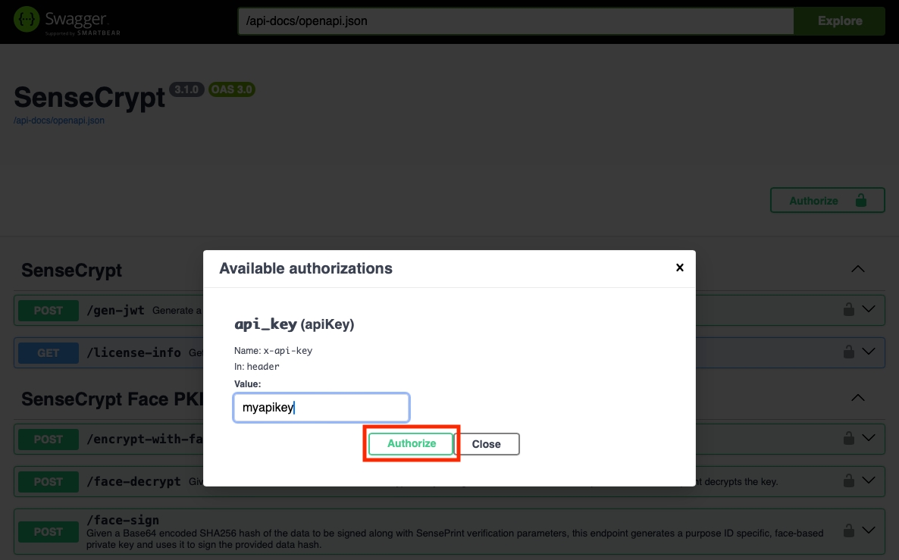The image size is (899, 560).
Task: Expand the /face-decrypt endpoint chevron
Action: [x=869, y=481]
